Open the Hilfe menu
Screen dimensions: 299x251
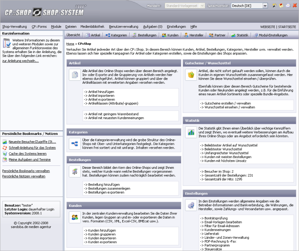[x=193, y=27]
